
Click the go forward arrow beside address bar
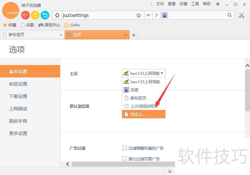pyautogui.click(x=156, y=15)
